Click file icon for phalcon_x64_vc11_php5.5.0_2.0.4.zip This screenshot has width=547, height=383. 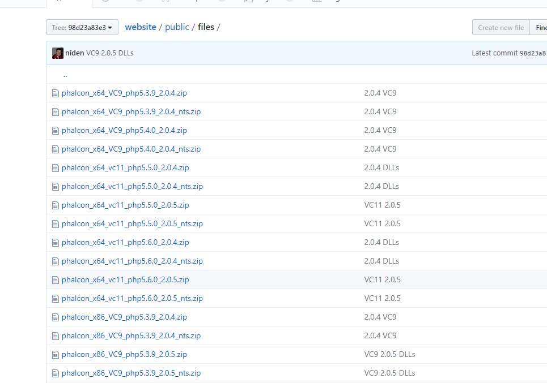(x=55, y=168)
